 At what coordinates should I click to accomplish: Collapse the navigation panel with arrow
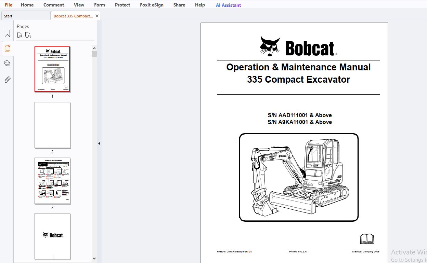click(99, 143)
